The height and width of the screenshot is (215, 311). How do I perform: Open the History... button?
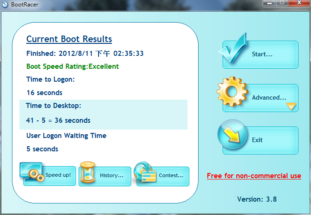[105, 176]
